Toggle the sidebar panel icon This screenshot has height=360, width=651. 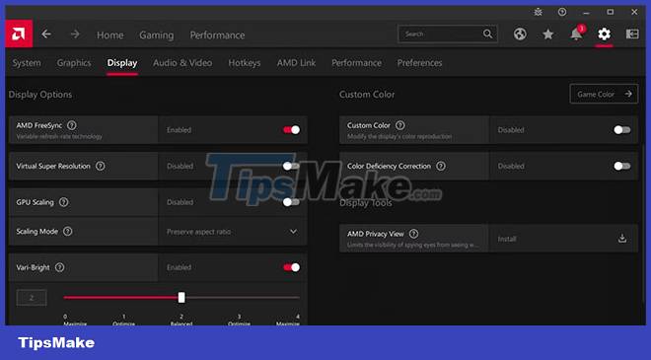tap(632, 35)
